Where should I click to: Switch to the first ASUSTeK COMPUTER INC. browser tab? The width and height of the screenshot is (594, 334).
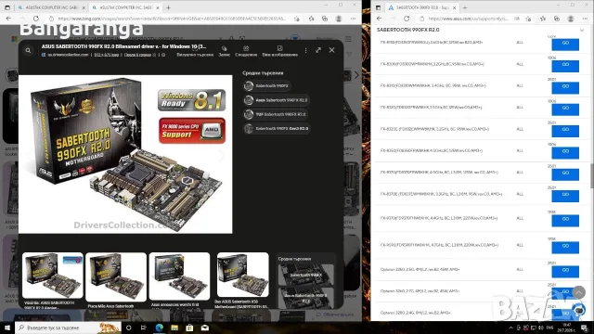point(51,7)
